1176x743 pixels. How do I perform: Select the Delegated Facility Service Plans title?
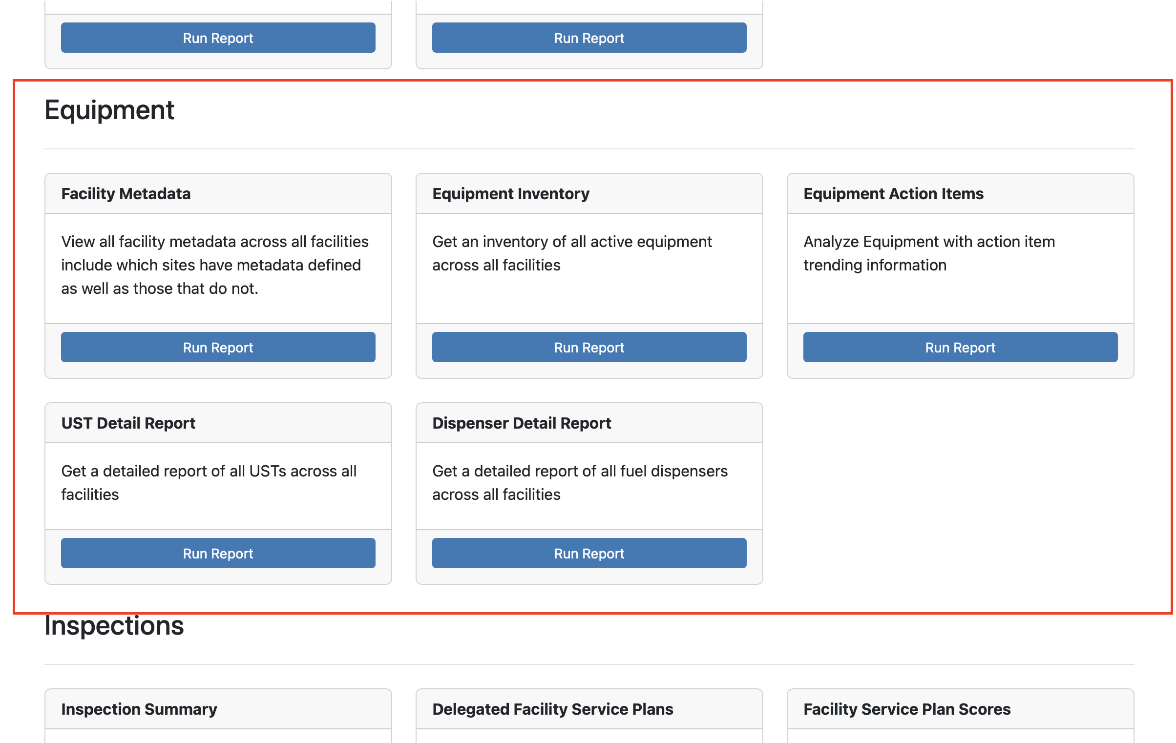tap(553, 709)
